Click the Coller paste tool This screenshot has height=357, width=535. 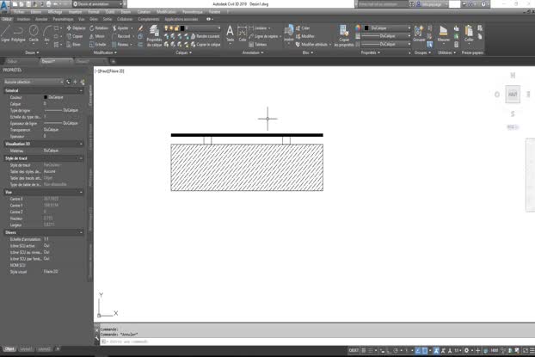click(x=469, y=34)
